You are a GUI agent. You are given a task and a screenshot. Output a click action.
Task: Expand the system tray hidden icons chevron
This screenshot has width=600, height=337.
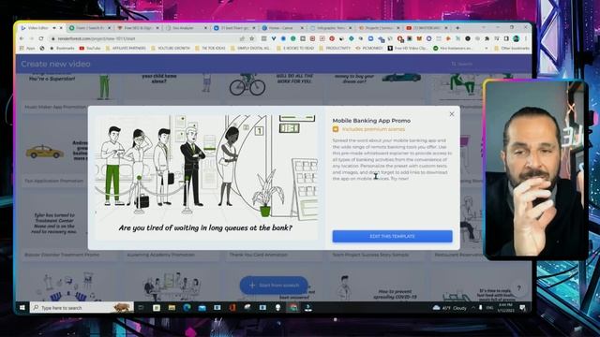tap(472, 308)
